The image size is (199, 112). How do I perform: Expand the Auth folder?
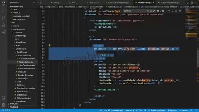(x=18, y=46)
